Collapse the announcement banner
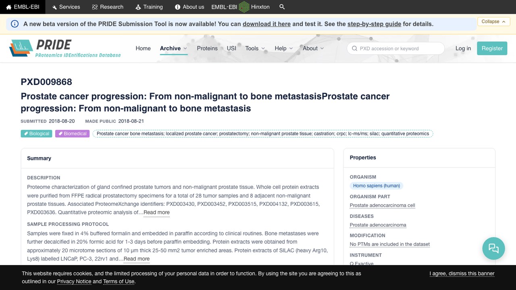The image size is (516, 290). coord(494,21)
